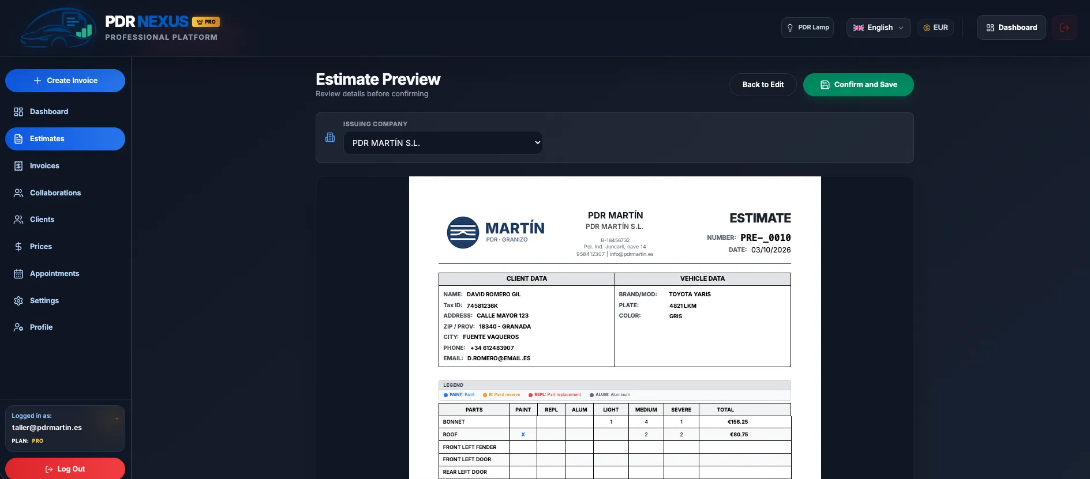Click the email D.ROMERO@EMAIL.ES
1090x479 pixels.
[499, 359]
